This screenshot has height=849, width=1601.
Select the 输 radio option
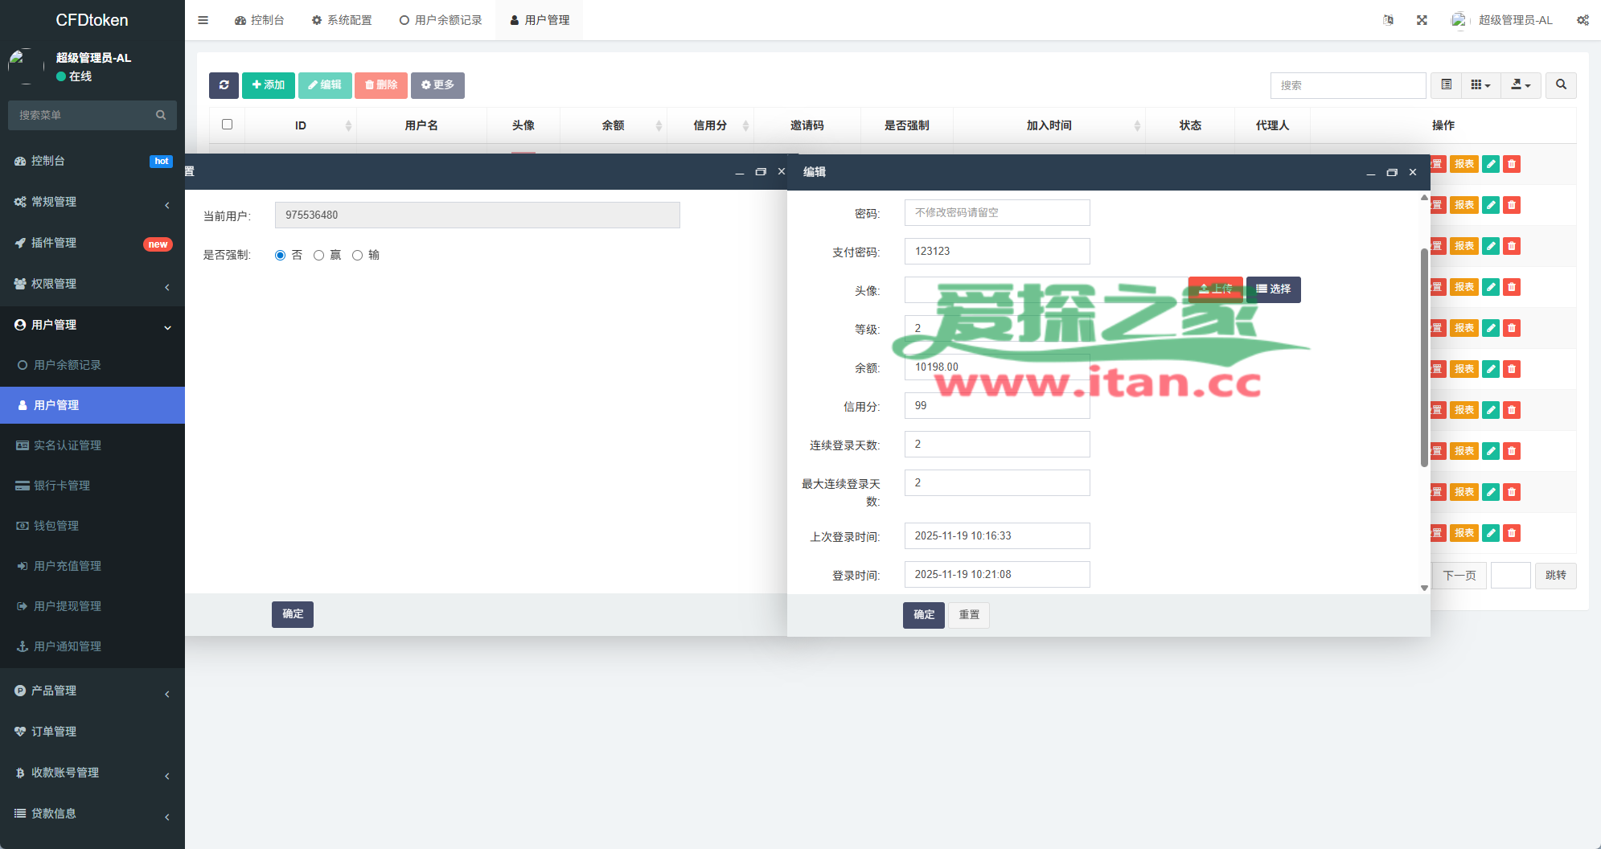tap(358, 256)
